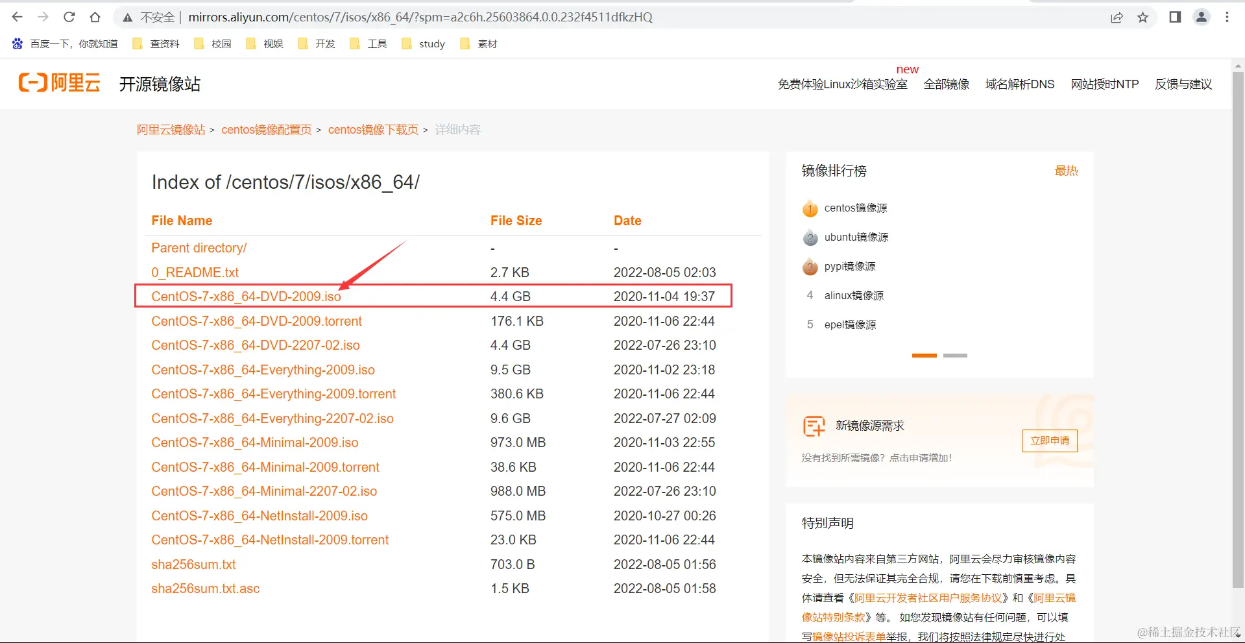This screenshot has height=643, width=1245.
Task: Select 全部镜像 in the top navigation
Action: pyautogui.click(x=946, y=84)
